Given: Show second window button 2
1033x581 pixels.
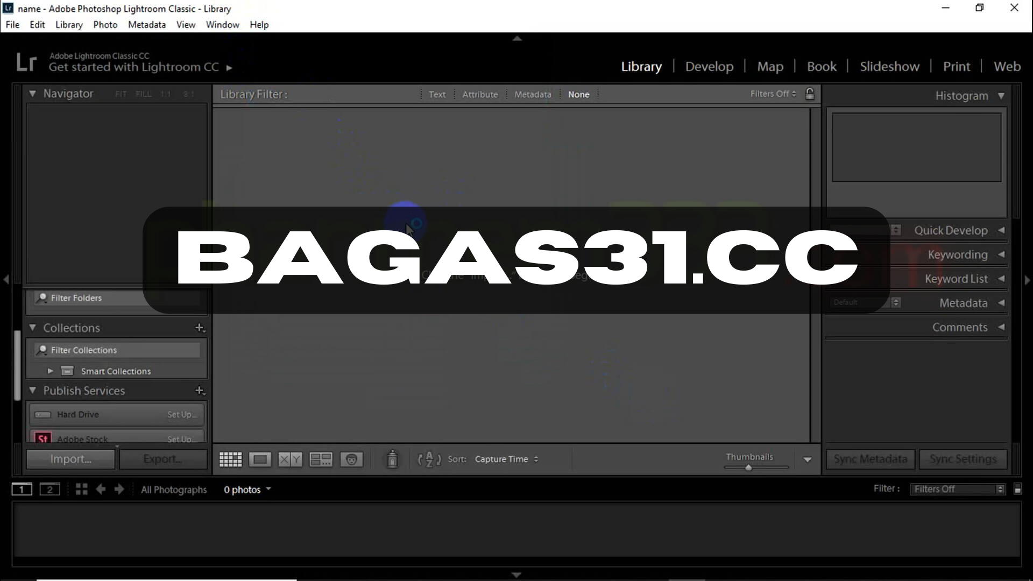Looking at the screenshot, I should (50, 489).
